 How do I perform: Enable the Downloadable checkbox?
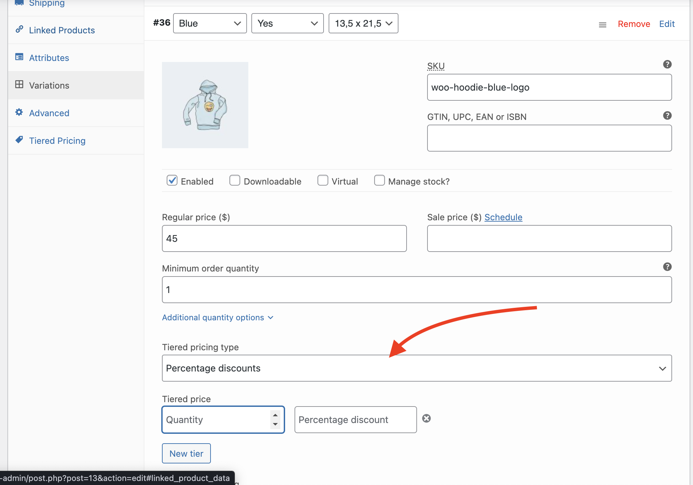coord(234,181)
